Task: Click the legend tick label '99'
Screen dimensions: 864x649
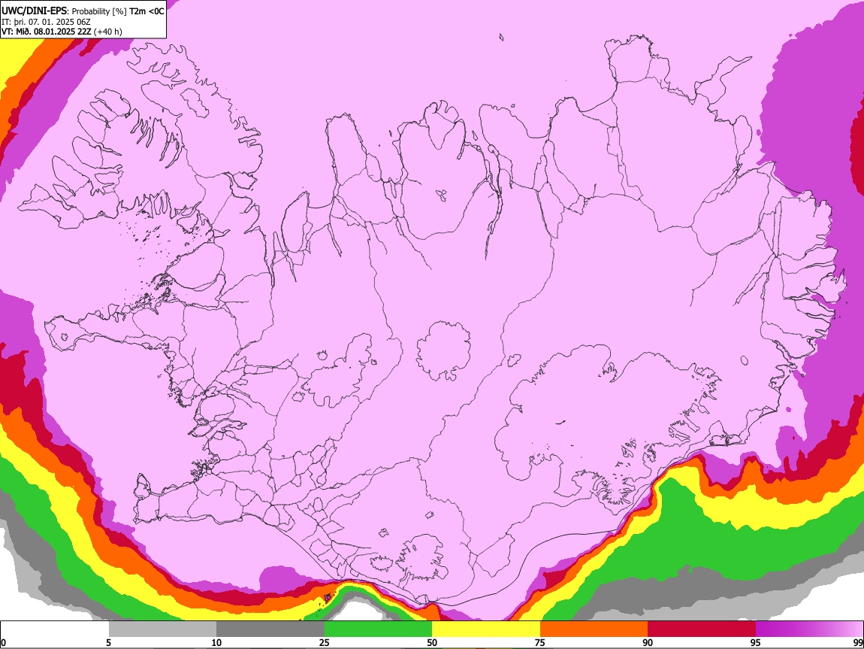Action: pyautogui.click(x=857, y=643)
